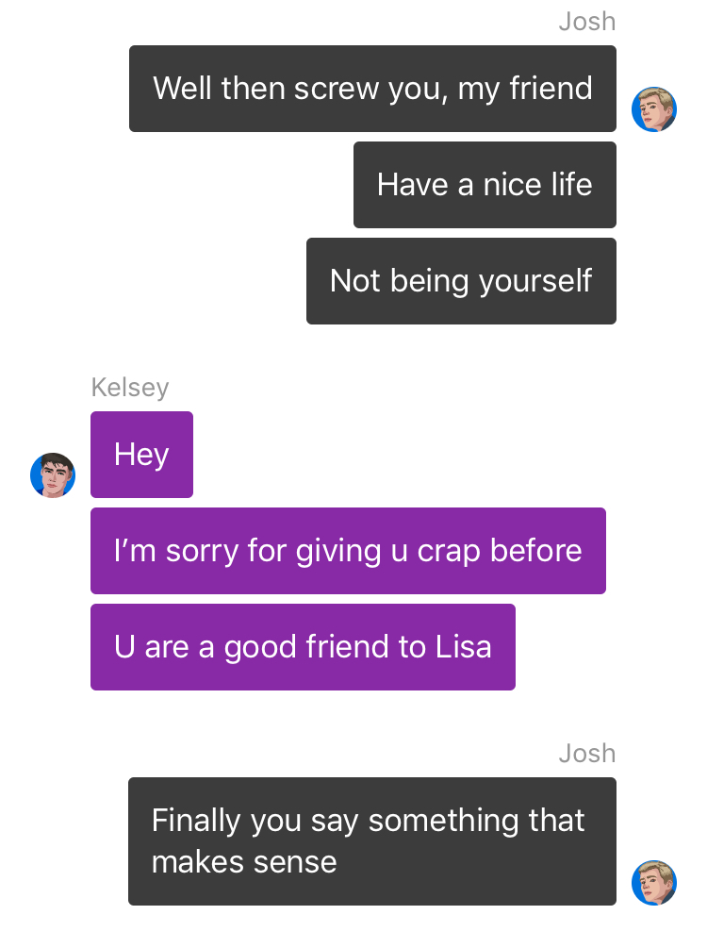Select the words "makes sense" in the bottom message
707x948 pixels.
pos(244,861)
